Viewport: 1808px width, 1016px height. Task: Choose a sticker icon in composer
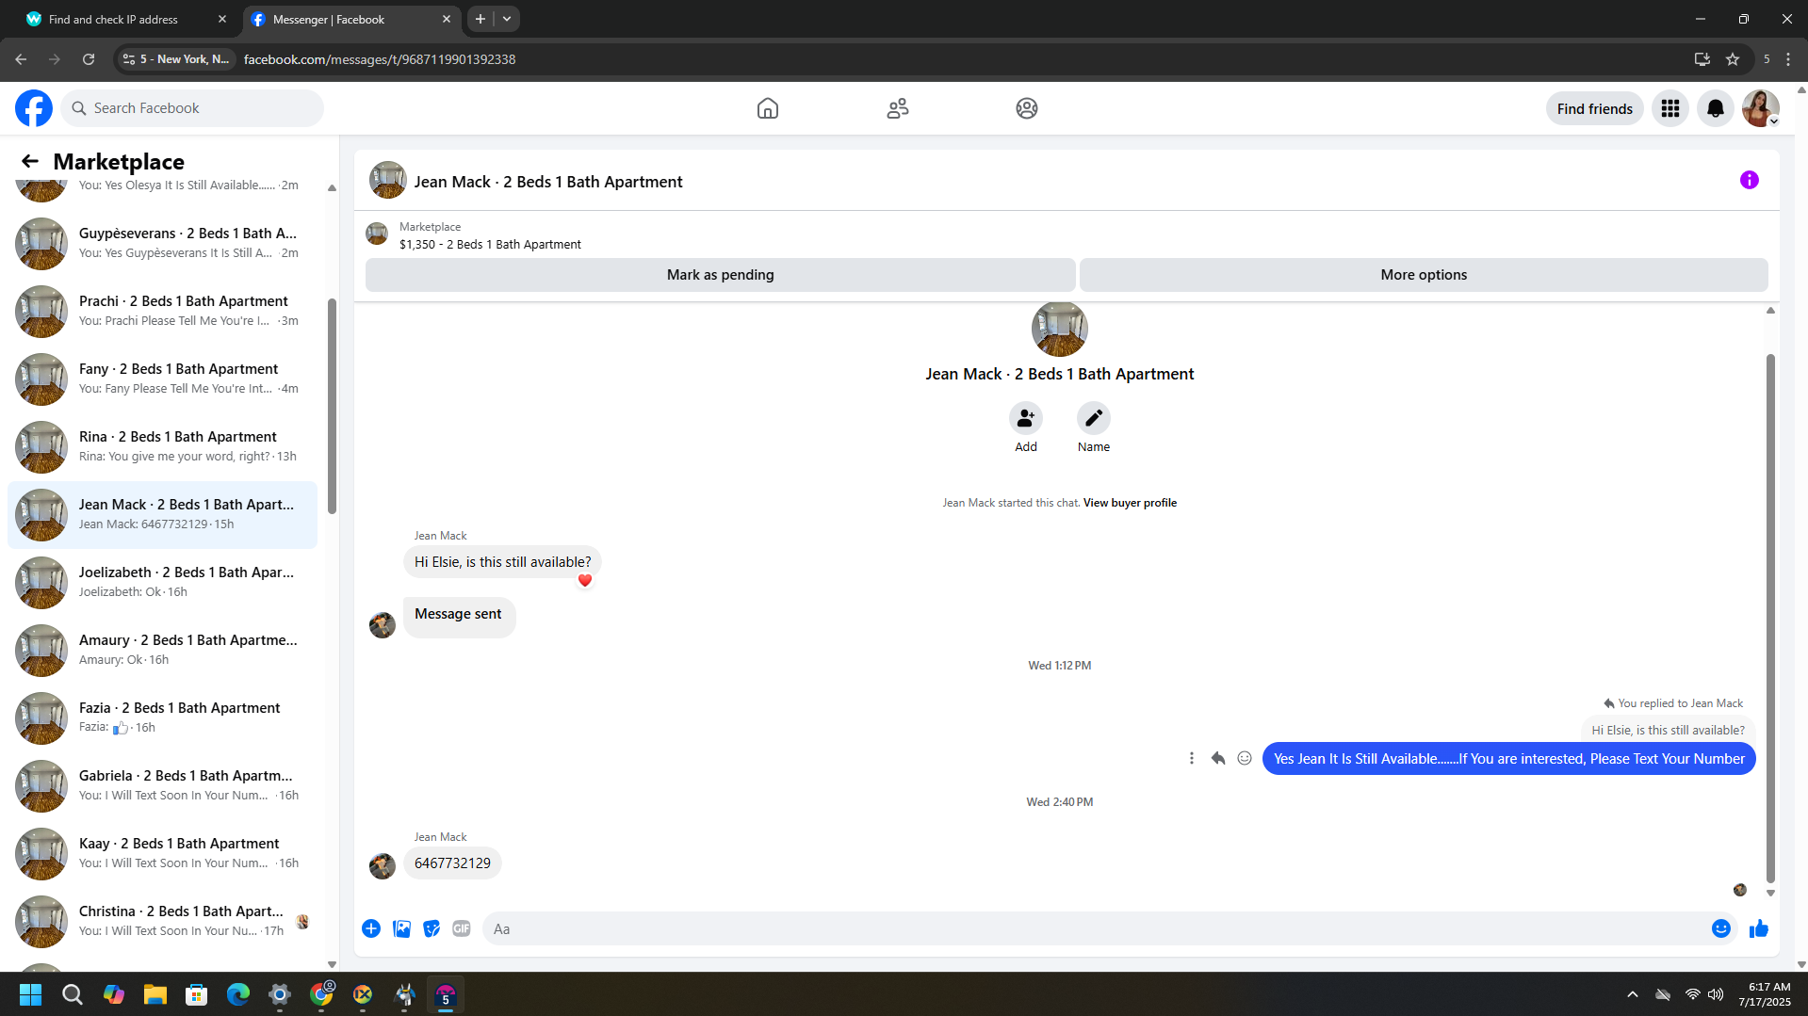(x=432, y=928)
